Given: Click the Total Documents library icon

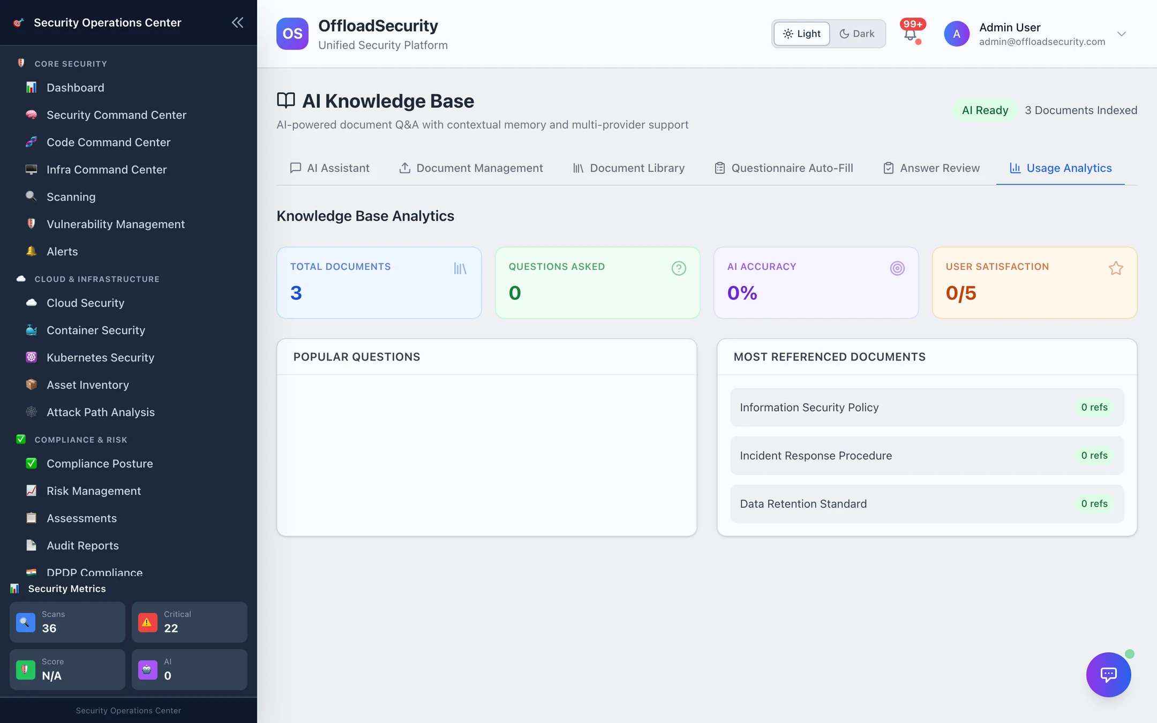Looking at the screenshot, I should click(460, 268).
